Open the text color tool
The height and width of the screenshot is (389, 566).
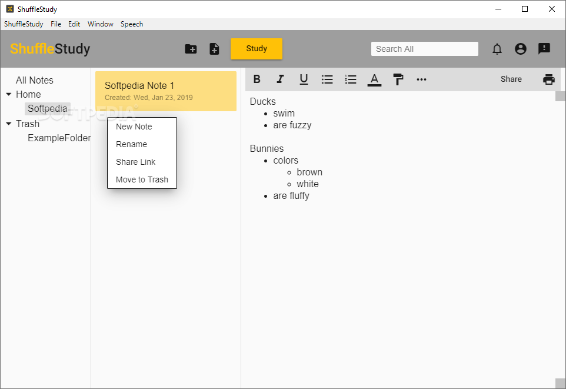click(374, 79)
